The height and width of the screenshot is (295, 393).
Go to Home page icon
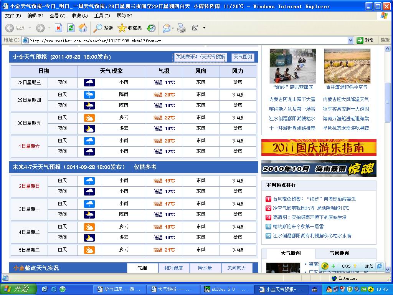click(83, 28)
